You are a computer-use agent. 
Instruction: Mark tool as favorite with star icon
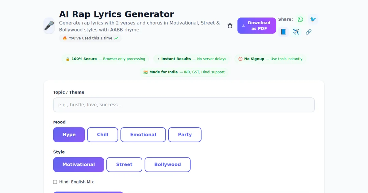tap(230, 25)
